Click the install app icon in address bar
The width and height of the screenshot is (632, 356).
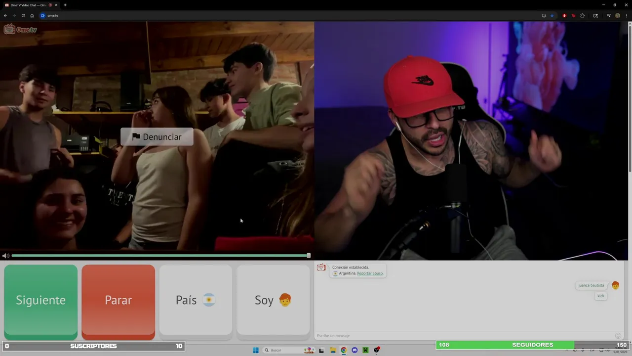click(x=544, y=15)
